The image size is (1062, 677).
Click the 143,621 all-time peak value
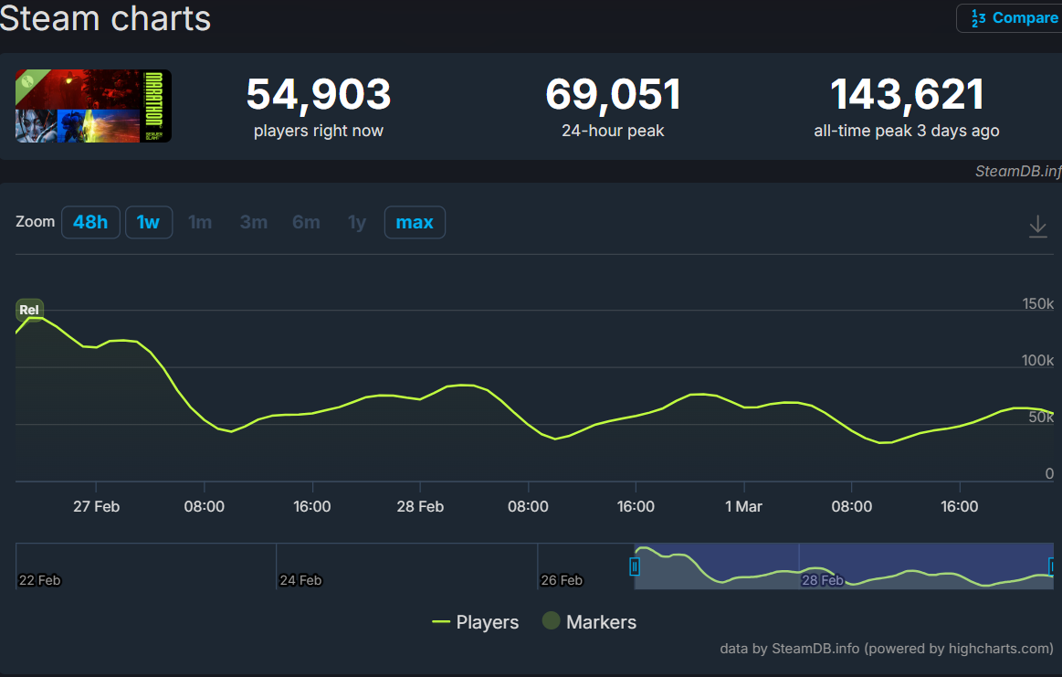(907, 94)
